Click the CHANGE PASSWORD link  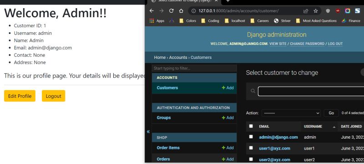[x=307, y=43]
